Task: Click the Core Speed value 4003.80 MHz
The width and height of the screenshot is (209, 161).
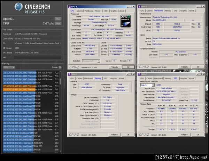Action: tap(90, 46)
